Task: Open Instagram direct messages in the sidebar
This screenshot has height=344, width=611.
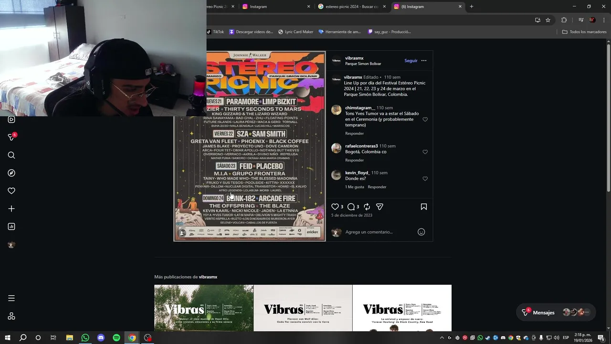Action: [11, 137]
